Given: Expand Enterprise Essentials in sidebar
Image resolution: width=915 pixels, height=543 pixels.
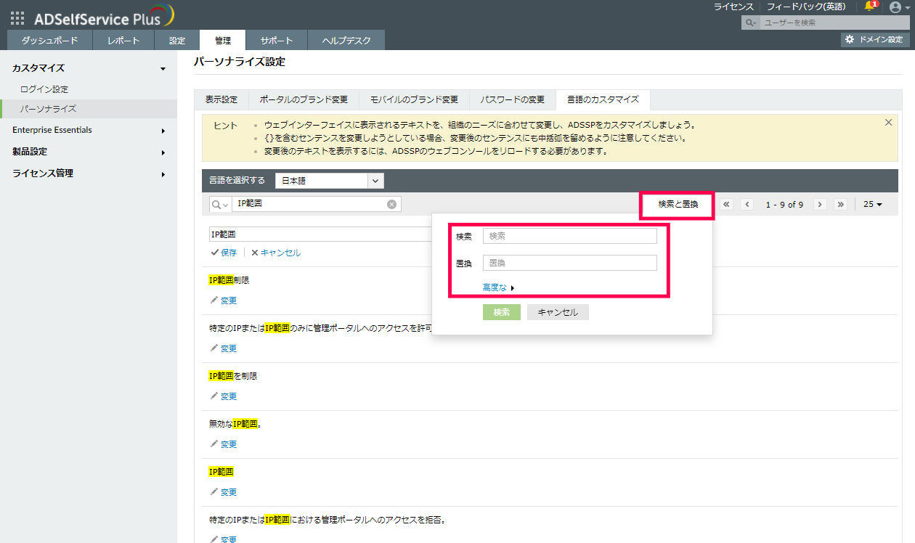Looking at the screenshot, I should click(x=89, y=131).
